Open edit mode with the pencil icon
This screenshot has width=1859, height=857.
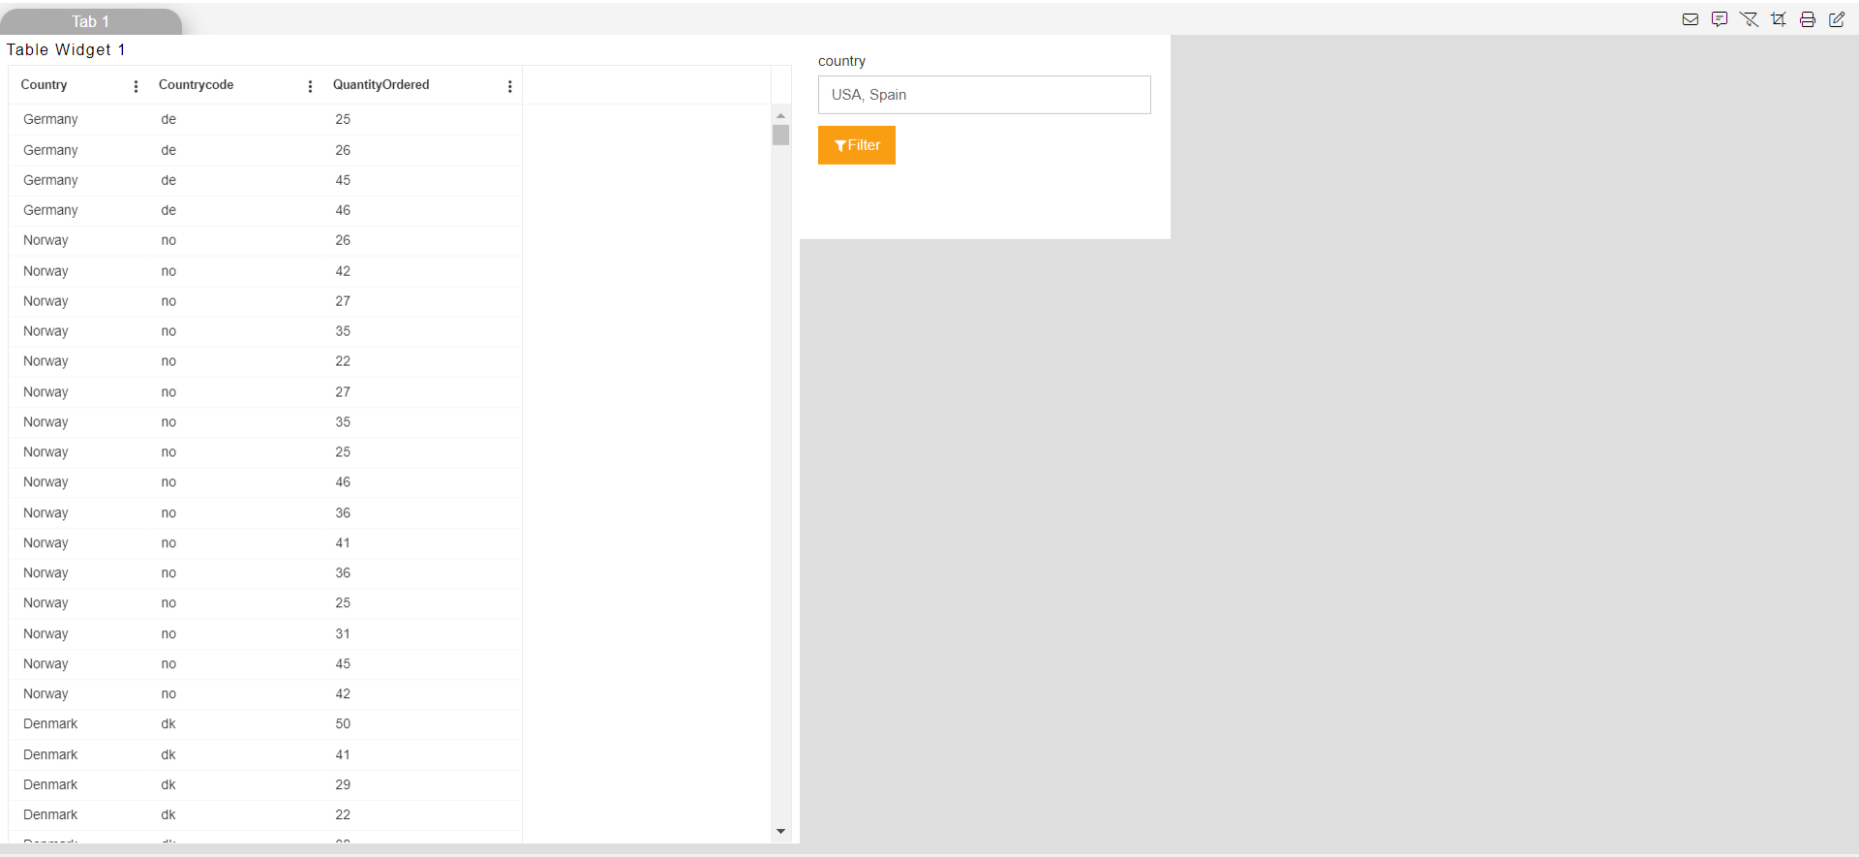tap(1837, 19)
